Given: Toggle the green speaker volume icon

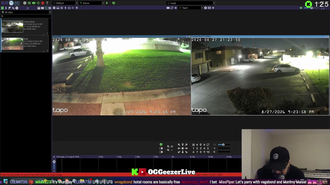Looking at the screenshot, I should tap(301, 8).
